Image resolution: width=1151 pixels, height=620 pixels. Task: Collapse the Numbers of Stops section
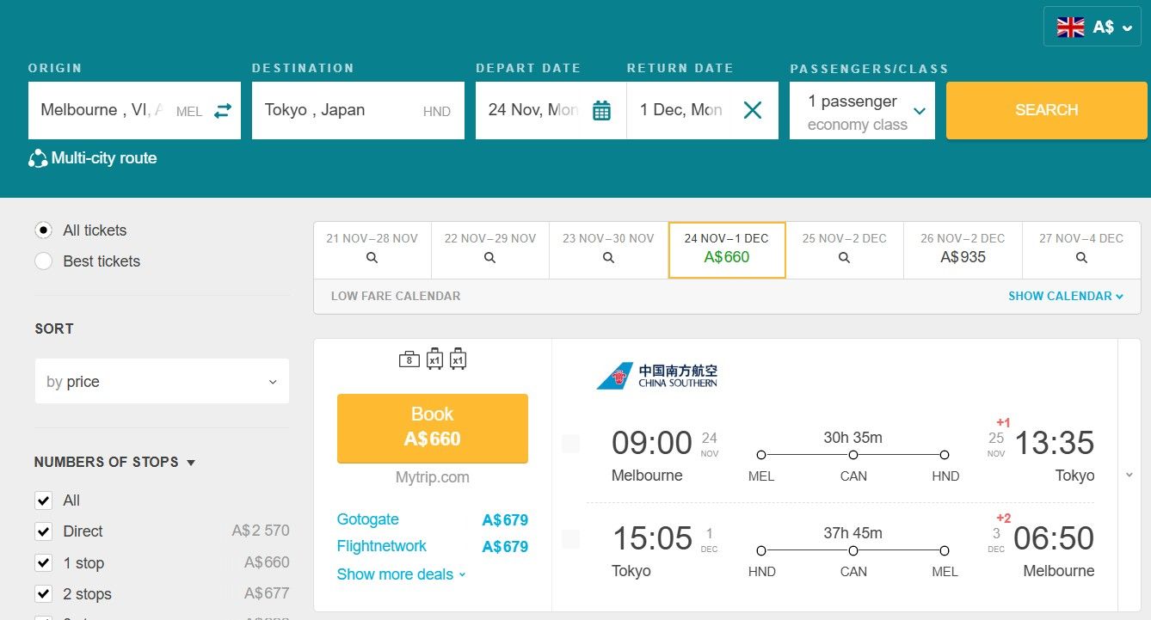point(114,463)
